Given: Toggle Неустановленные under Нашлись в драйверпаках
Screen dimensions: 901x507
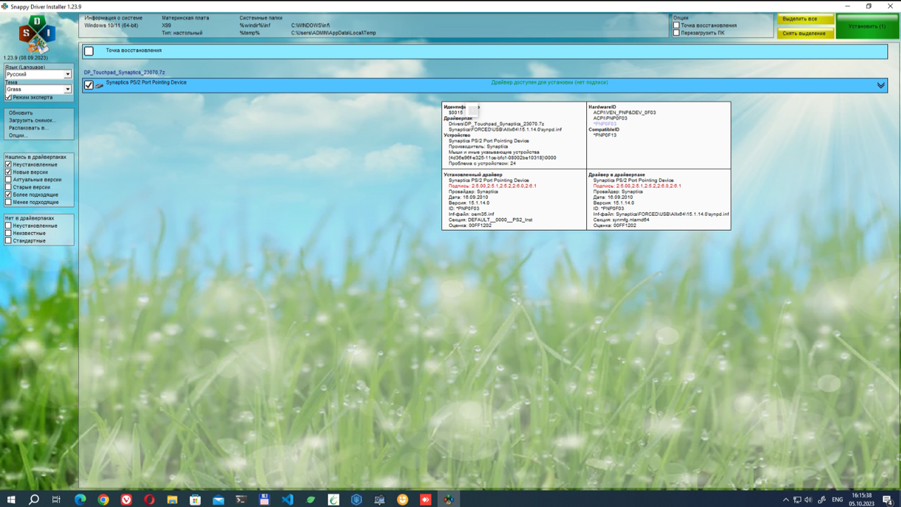Looking at the screenshot, I should 8,165.
